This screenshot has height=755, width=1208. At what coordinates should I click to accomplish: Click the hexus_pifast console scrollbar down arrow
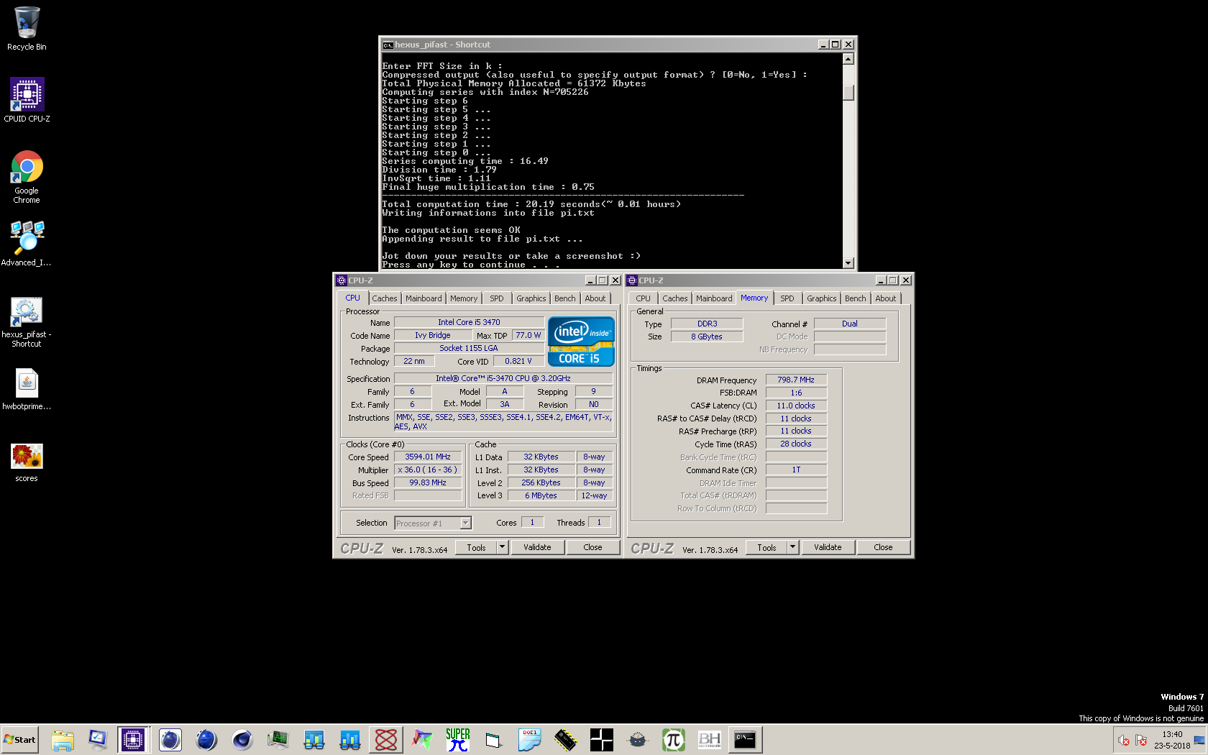[x=848, y=263]
